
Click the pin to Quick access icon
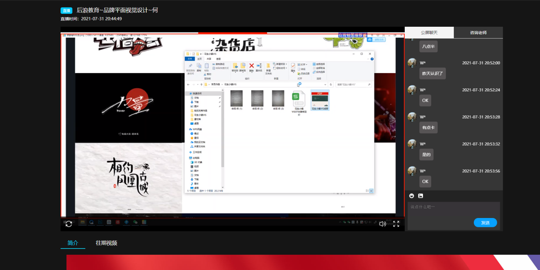[x=190, y=66]
